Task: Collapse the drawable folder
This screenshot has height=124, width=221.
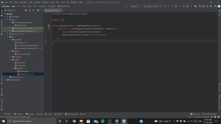Action: pos(10,40)
